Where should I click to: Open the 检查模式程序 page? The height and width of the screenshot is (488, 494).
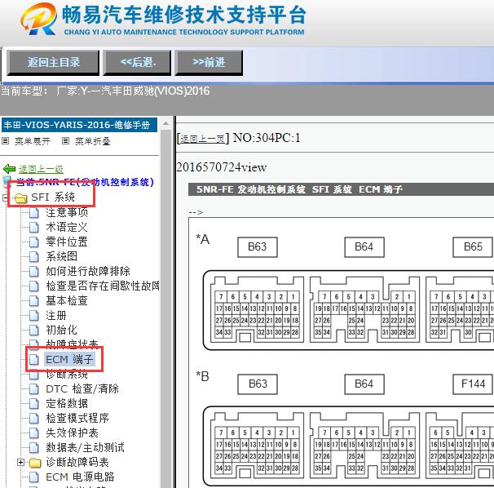click(77, 418)
